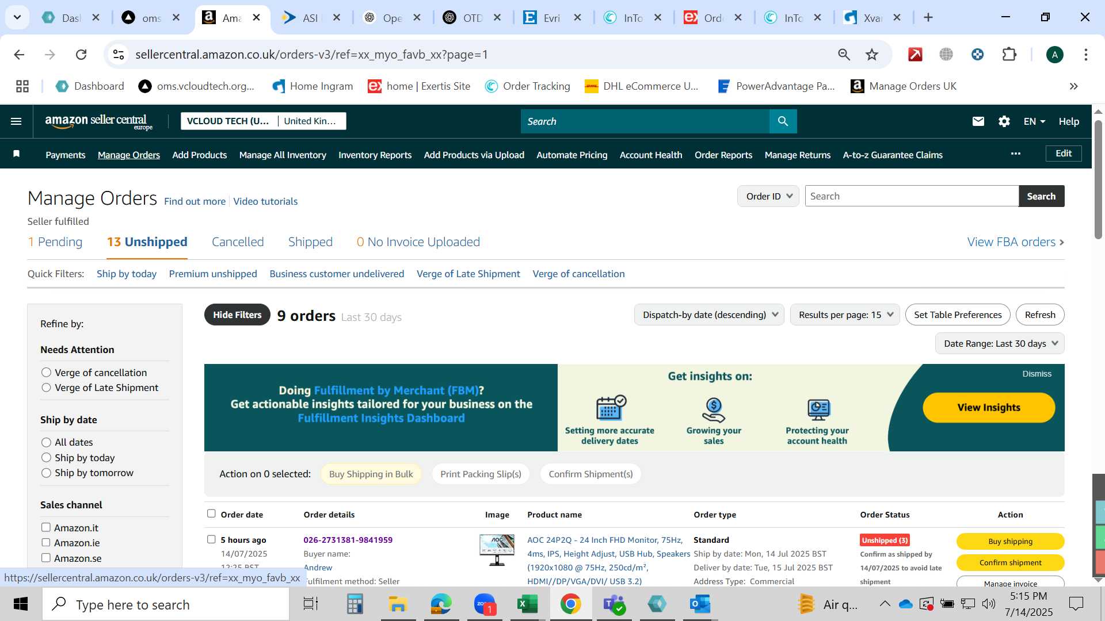Open the Chrome profile avatar A
Screen dimensions: 1105x621
pos(1054,55)
